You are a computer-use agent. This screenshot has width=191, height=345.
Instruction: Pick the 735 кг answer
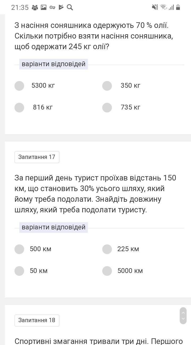[107, 107]
